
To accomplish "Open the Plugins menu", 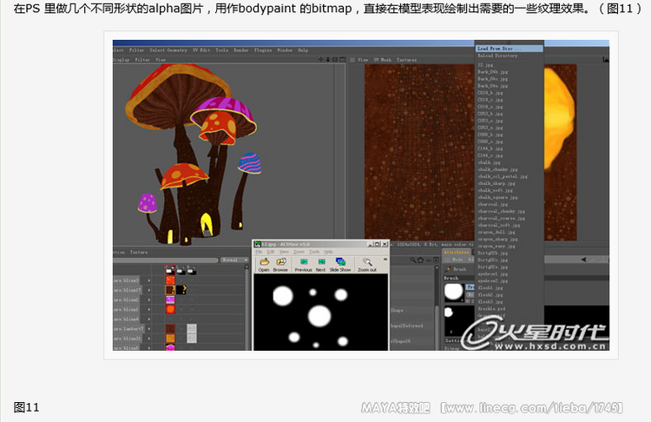I will click(x=263, y=49).
